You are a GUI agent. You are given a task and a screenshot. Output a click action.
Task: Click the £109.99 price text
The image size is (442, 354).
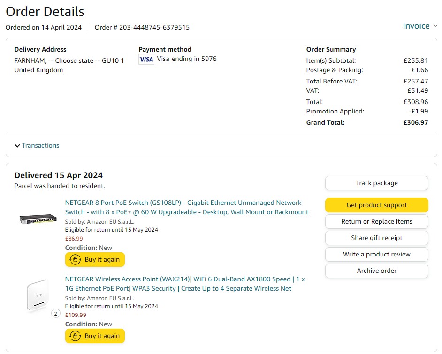(x=76, y=315)
